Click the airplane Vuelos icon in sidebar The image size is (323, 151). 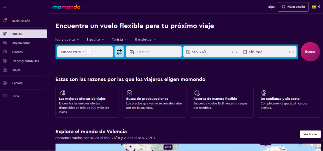[5, 34]
